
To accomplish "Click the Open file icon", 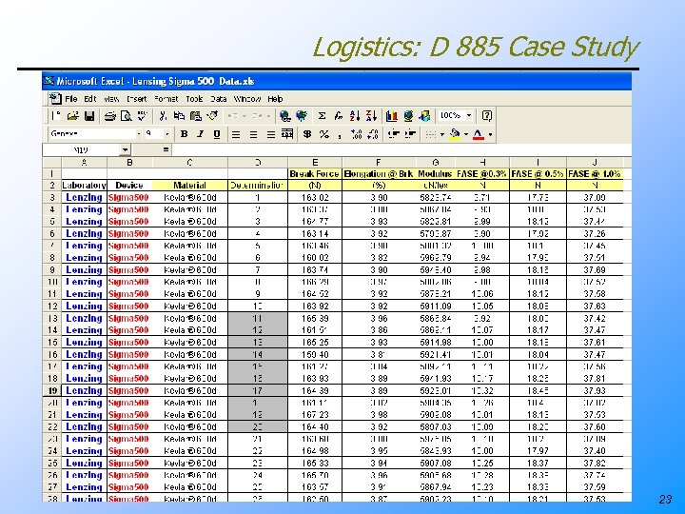I will (x=72, y=116).
